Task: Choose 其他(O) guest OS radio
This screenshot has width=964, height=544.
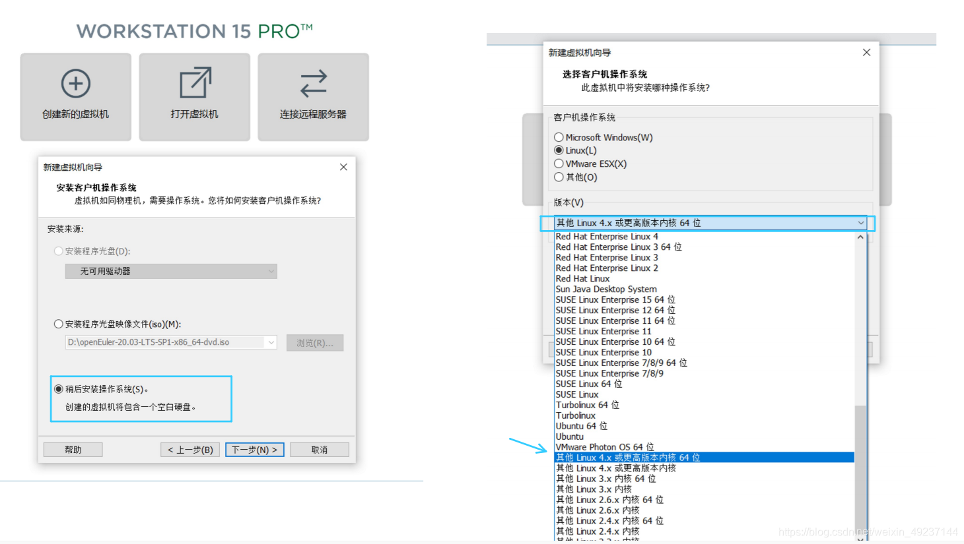Action: coord(559,177)
